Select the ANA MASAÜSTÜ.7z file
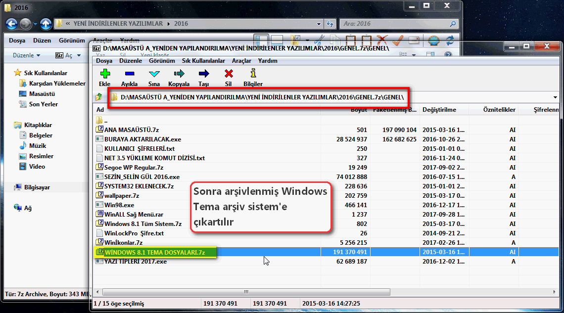564x313 pixels. [131, 130]
